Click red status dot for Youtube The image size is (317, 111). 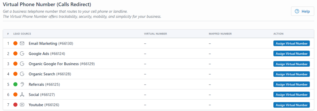click(x=15, y=105)
